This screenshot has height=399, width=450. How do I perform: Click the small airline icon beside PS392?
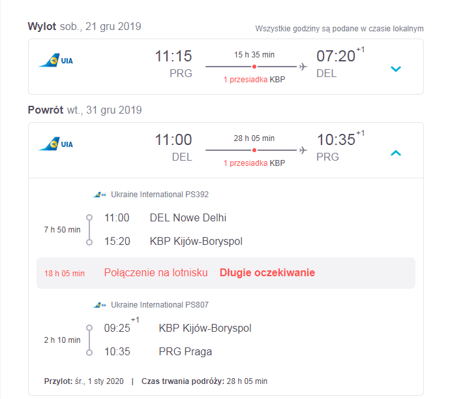(x=100, y=195)
